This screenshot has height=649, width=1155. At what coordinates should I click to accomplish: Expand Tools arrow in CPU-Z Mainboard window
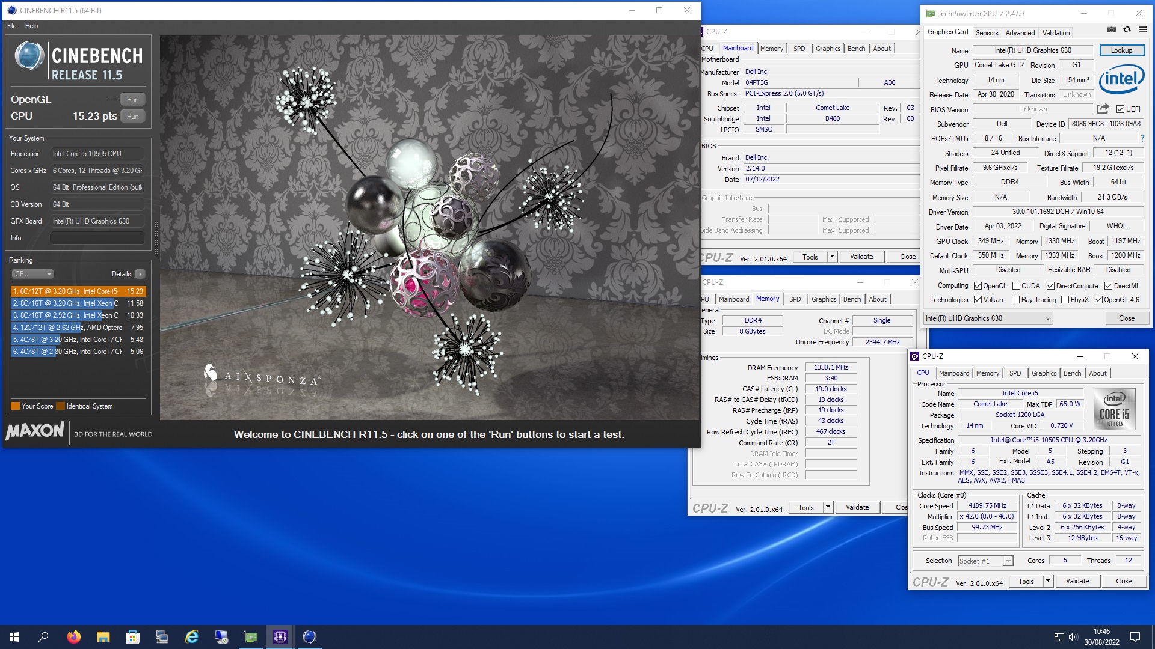coord(832,257)
